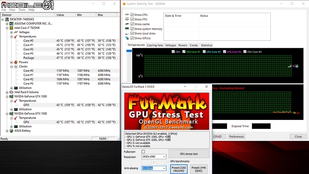Click the blue graph selector bar beside temperature chart
The height and width of the screenshot is (174, 309).
pyautogui.click(x=129, y=51)
